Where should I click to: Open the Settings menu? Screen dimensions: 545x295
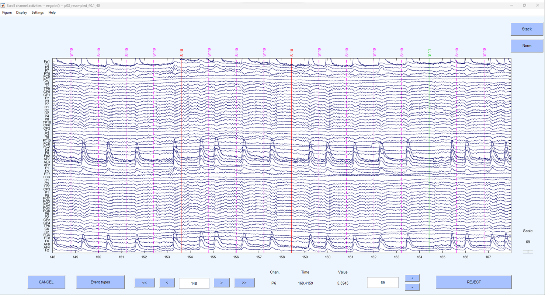pyautogui.click(x=37, y=12)
